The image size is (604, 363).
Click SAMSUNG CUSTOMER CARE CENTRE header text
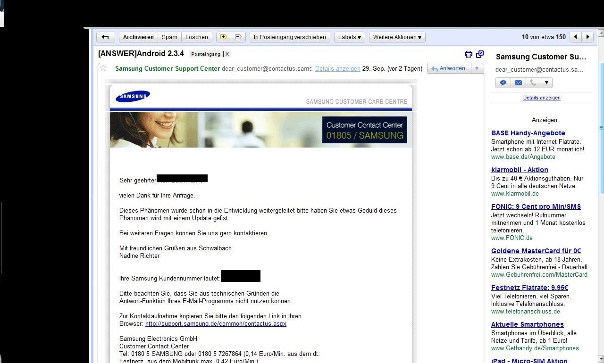tap(356, 101)
